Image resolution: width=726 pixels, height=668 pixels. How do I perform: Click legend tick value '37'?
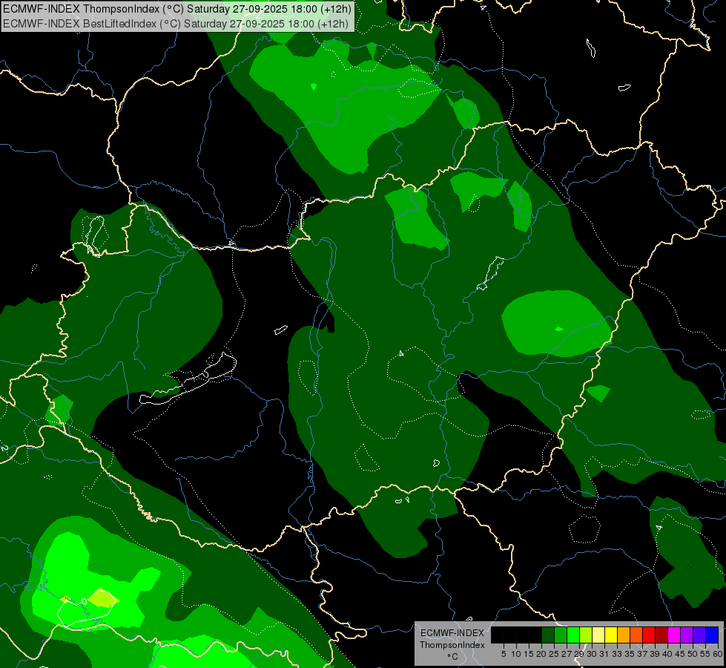point(642,654)
